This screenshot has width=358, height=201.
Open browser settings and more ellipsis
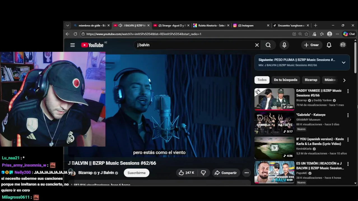coord(337,34)
